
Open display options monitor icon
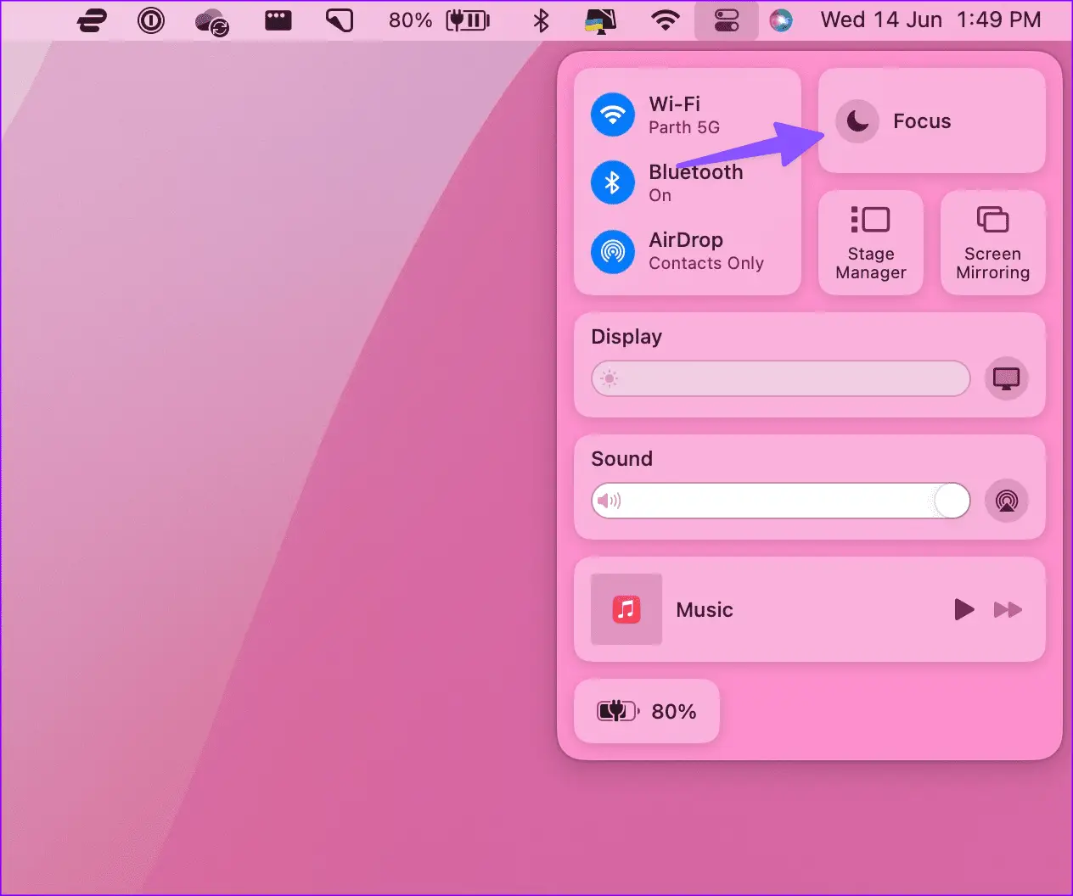[x=1007, y=378]
